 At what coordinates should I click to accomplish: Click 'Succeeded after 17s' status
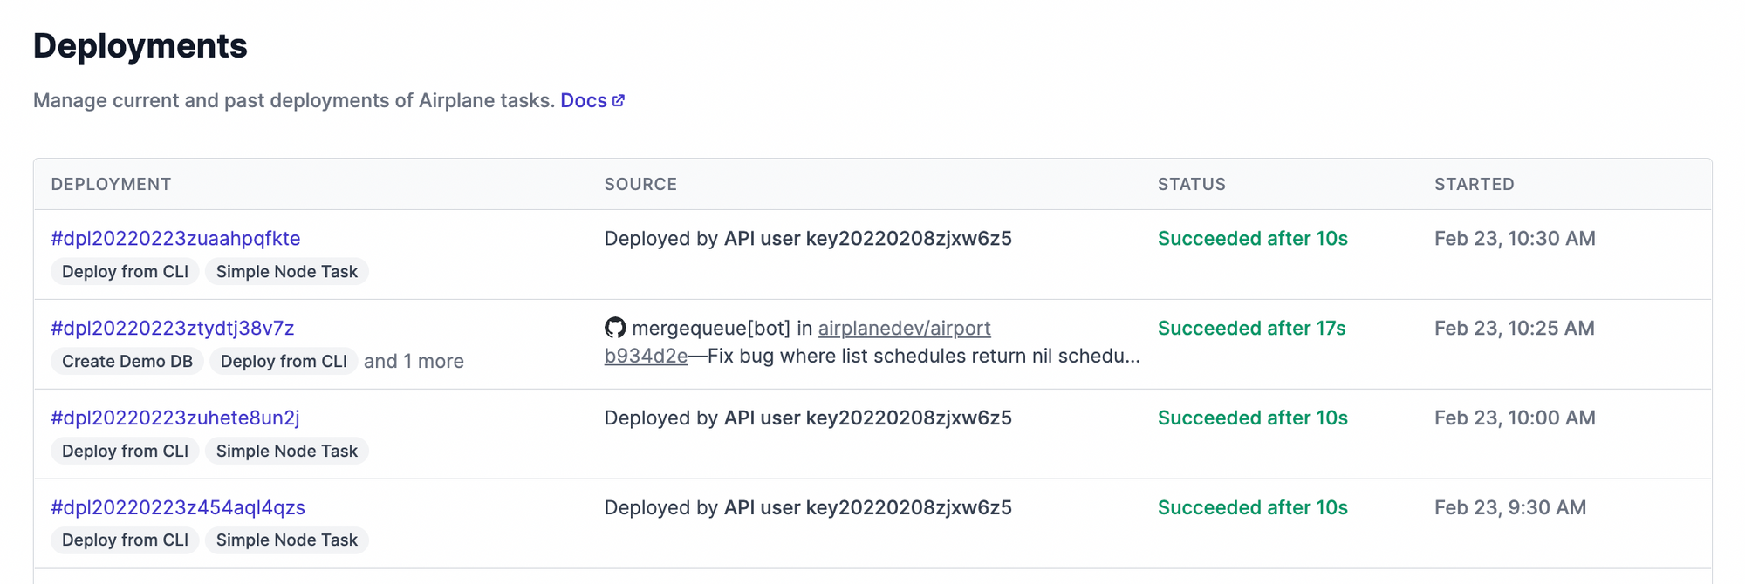click(1251, 328)
